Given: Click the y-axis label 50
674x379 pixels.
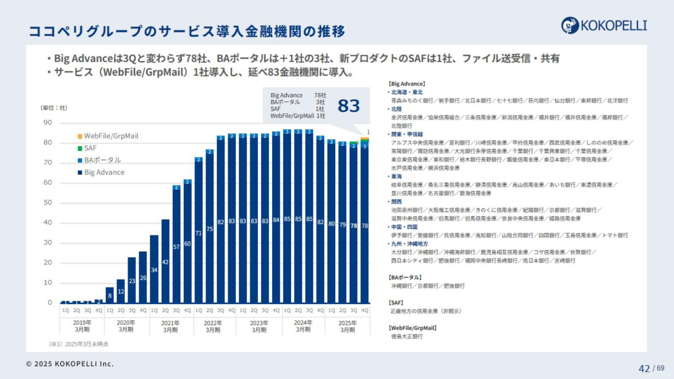Looking at the screenshot, I should coord(47,203).
